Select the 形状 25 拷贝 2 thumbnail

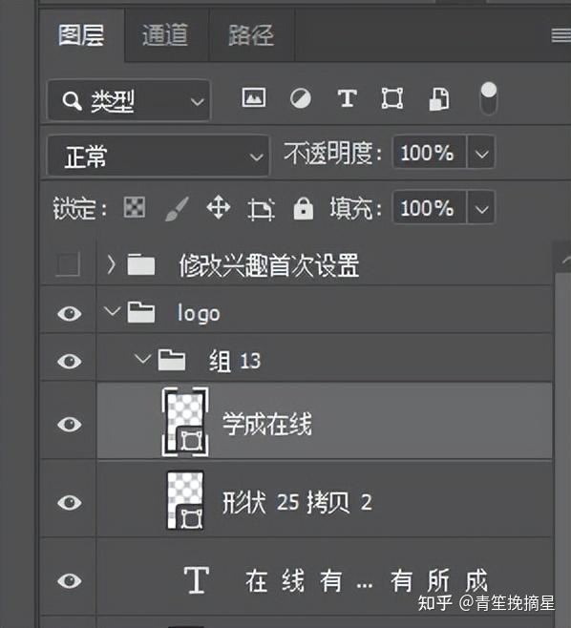coord(185,501)
